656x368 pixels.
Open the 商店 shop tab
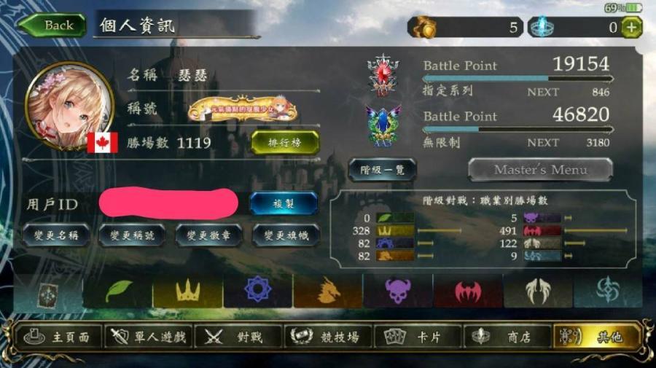[x=507, y=336]
